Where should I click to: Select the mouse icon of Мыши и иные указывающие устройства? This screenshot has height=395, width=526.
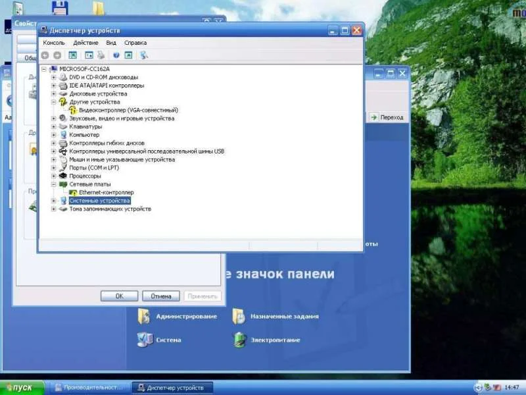coord(62,159)
